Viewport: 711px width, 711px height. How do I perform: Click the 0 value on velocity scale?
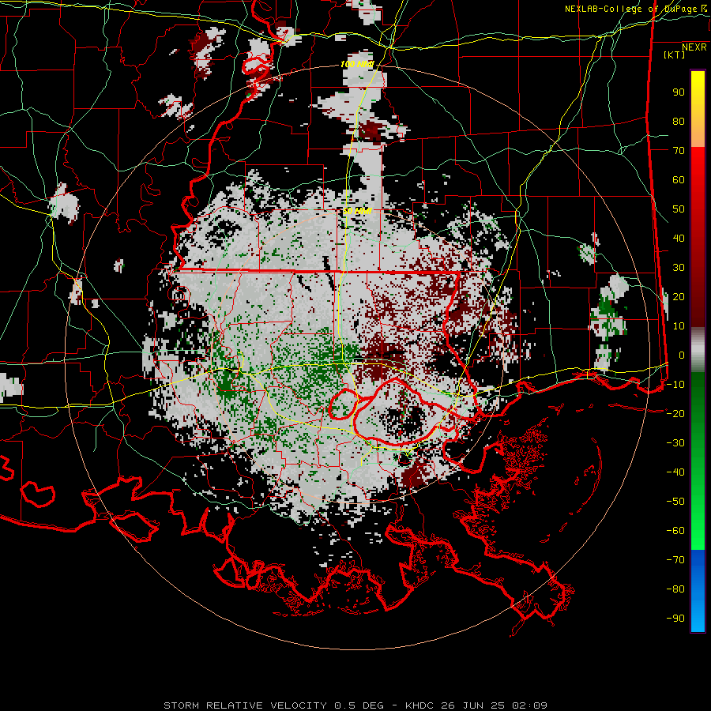pos(682,355)
